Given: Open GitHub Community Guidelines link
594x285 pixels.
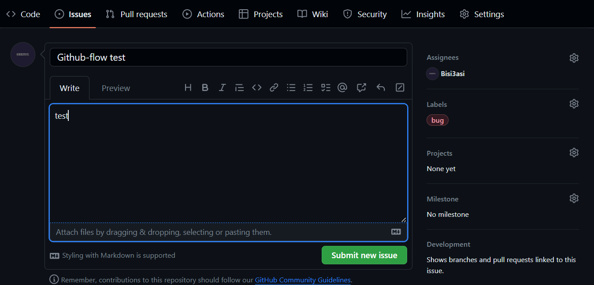Looking at the screenshot, I should 303,280.
